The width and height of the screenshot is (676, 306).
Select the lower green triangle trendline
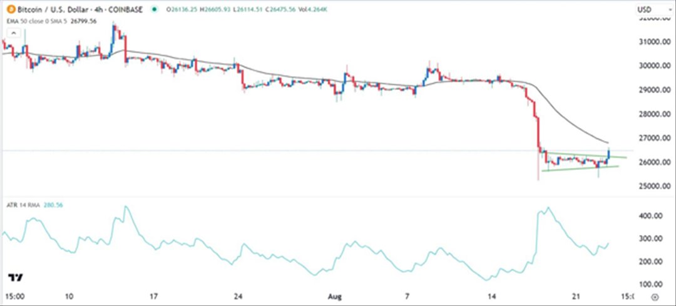point(580,168)
